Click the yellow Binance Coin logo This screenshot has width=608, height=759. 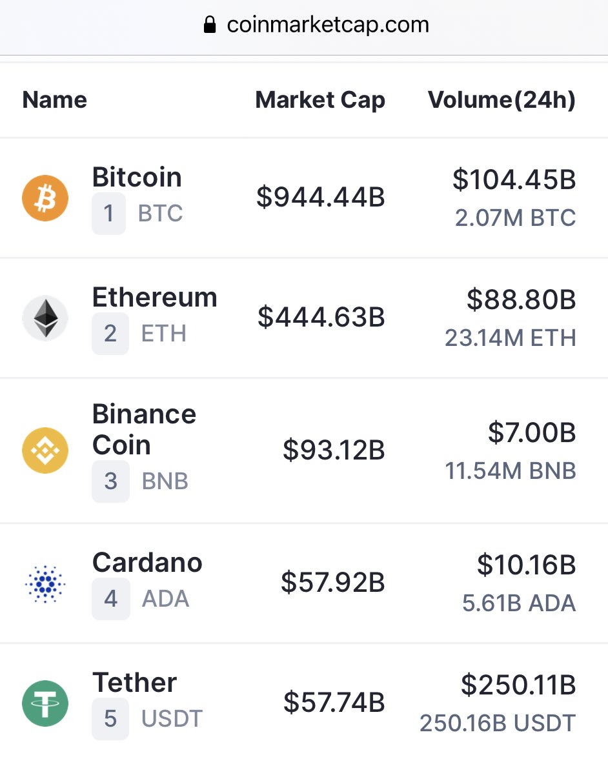45,450
